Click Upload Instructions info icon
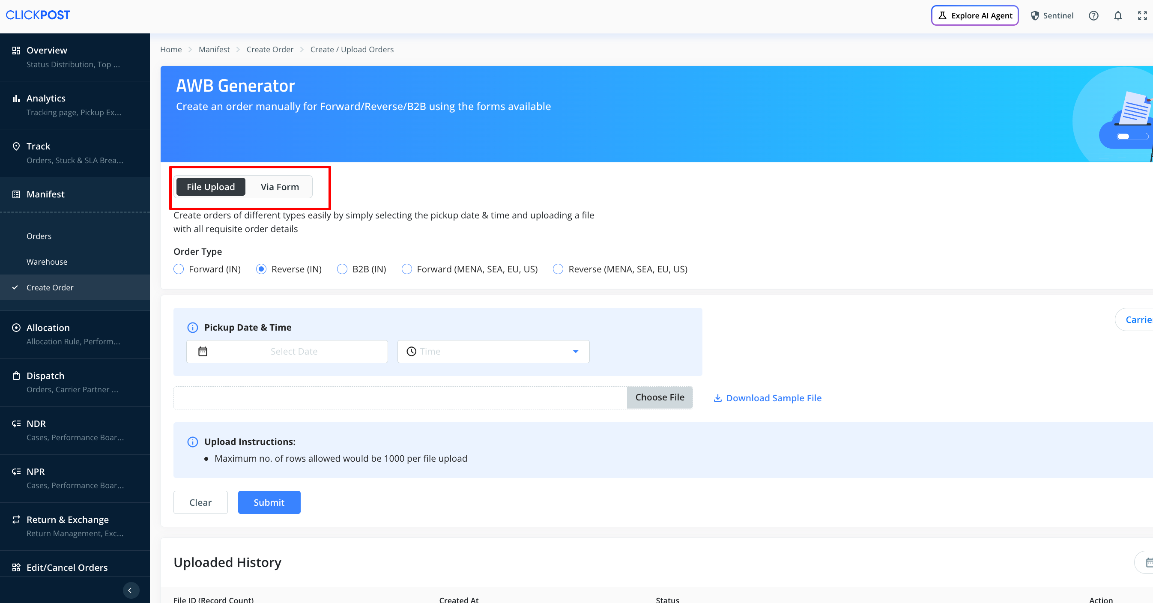Screen dimensions: 1153x603 point(192,442)
